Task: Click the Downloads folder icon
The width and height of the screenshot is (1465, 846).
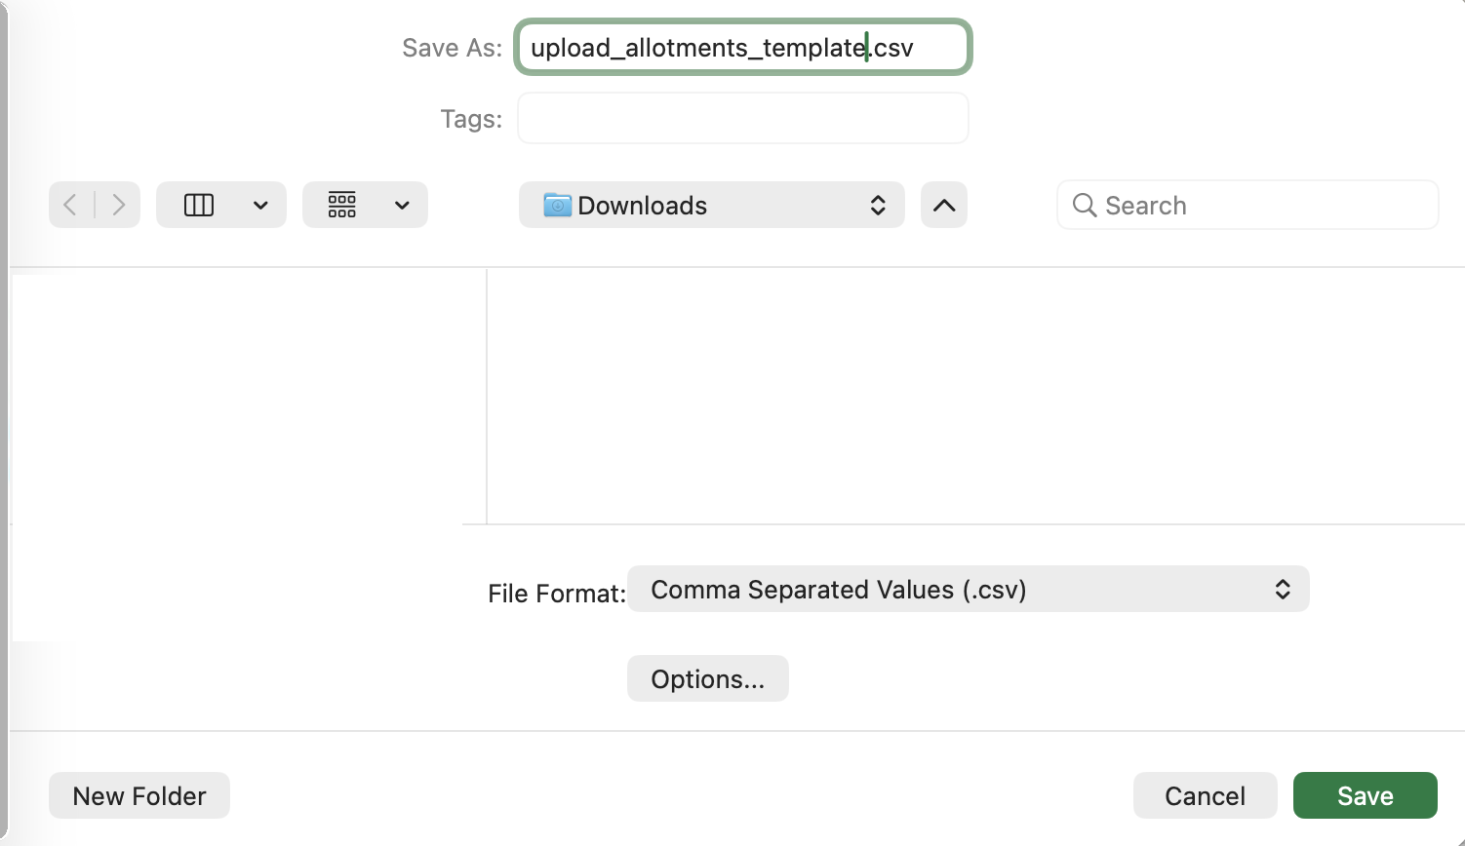Action: [557, 205]
